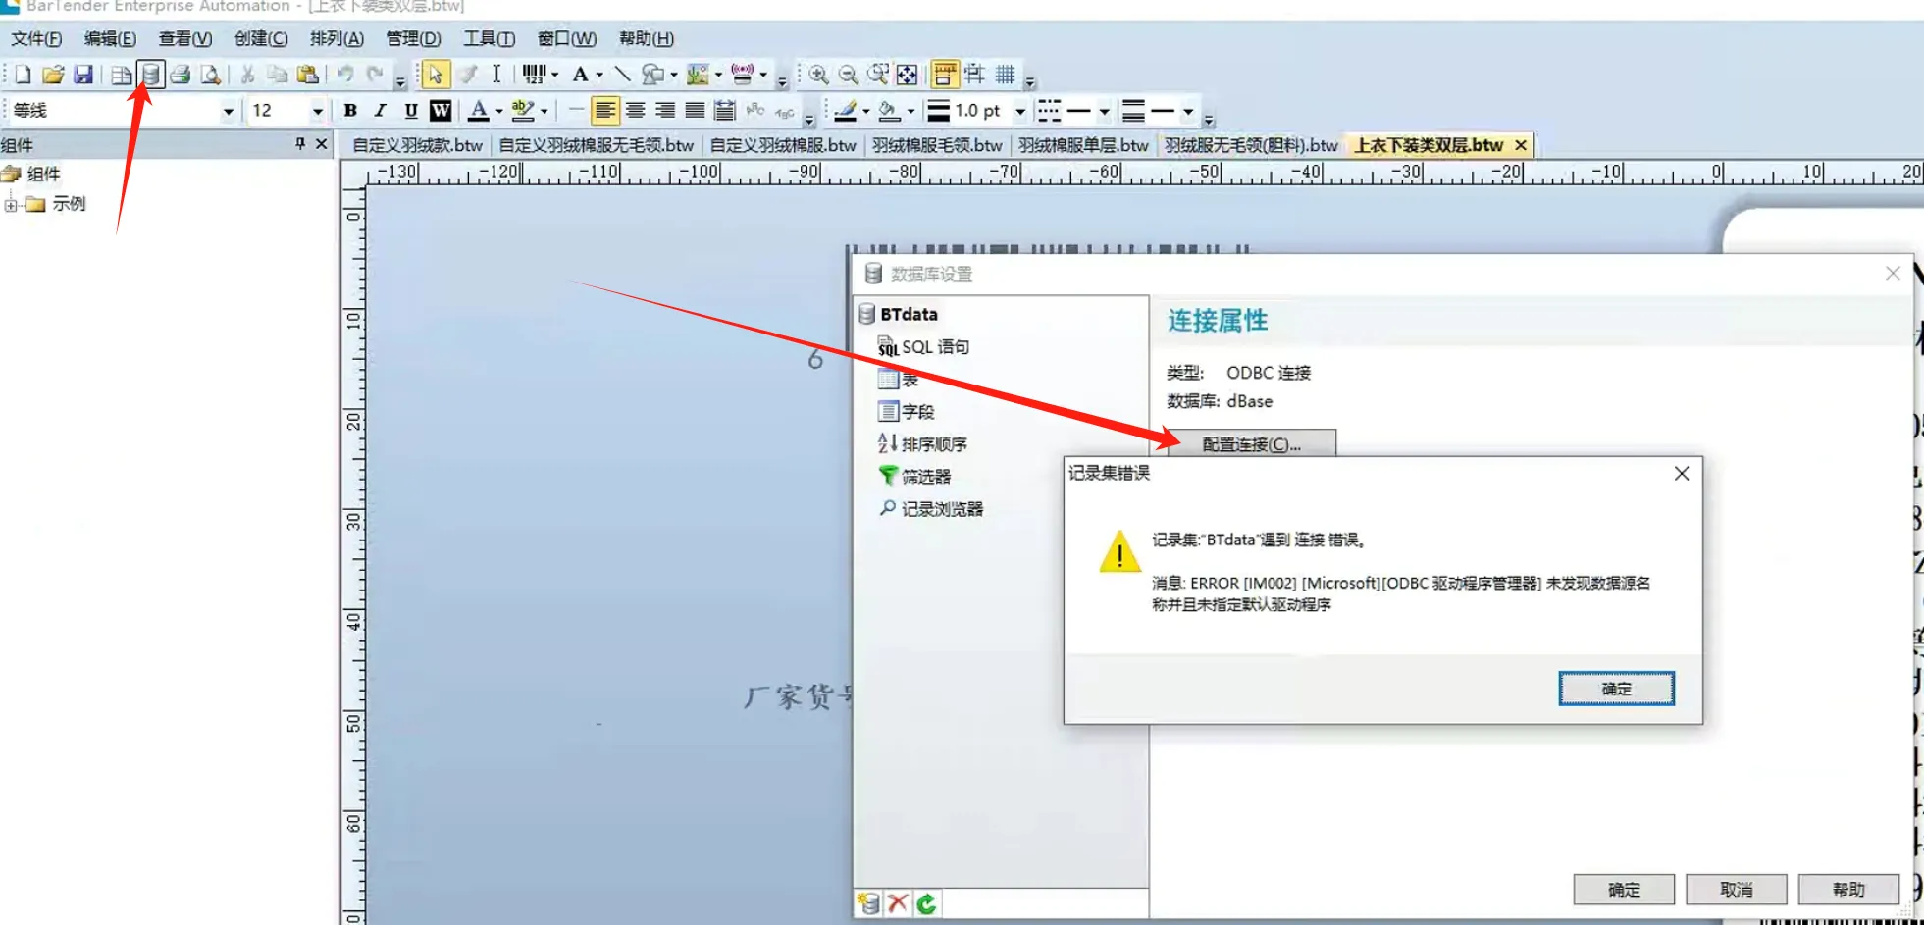Toggle italic text formatting
Image resolution: width=1924 pixels, height=925 pixels.
pyautogui.click(x=380, y=111)
